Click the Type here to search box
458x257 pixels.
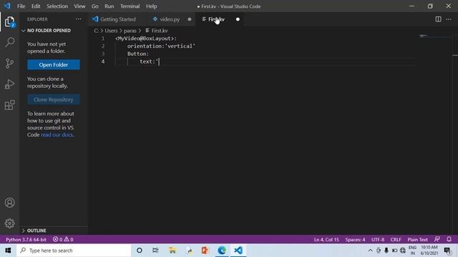click(x=74, y=251)
